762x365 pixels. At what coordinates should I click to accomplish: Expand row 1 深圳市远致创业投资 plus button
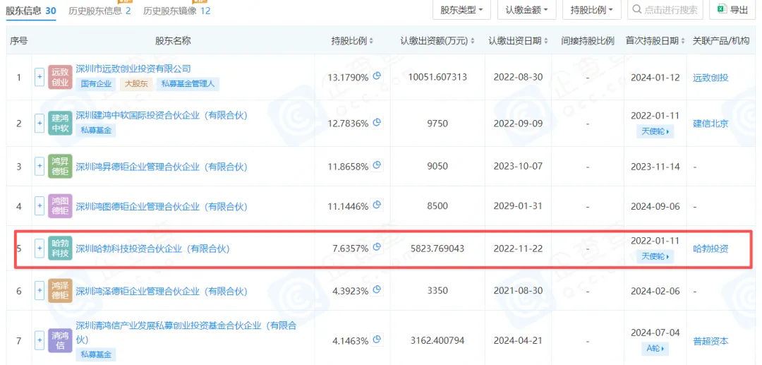(x=40, y=77)
